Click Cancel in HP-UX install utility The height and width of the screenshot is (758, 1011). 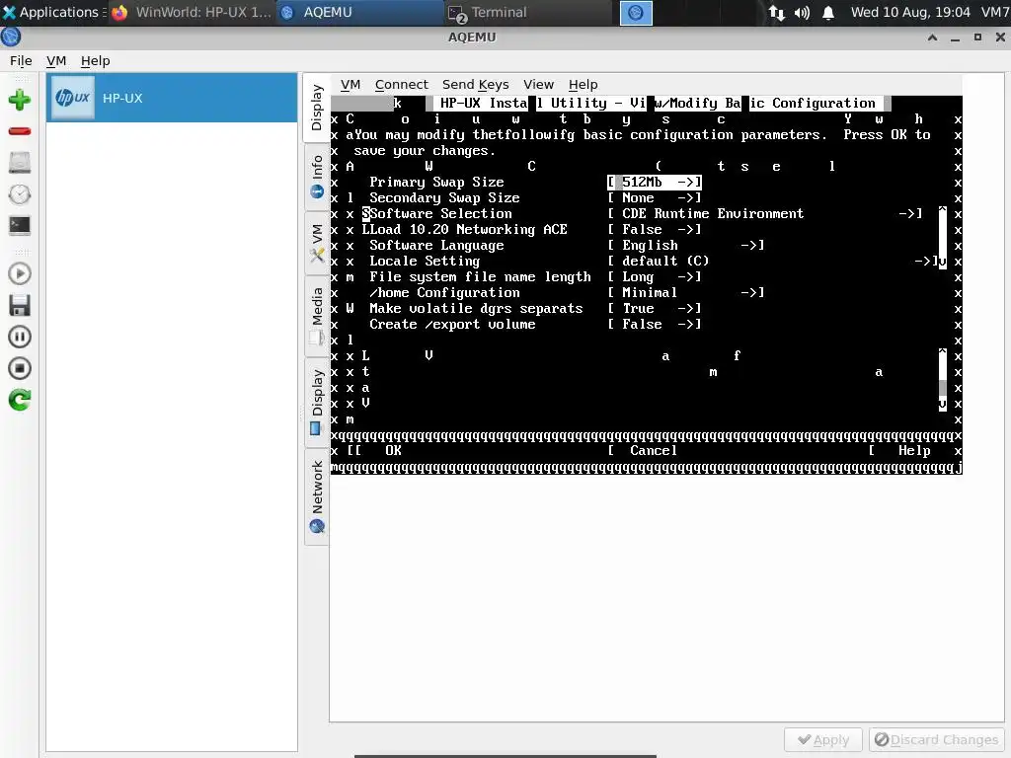tap(653, 450)
